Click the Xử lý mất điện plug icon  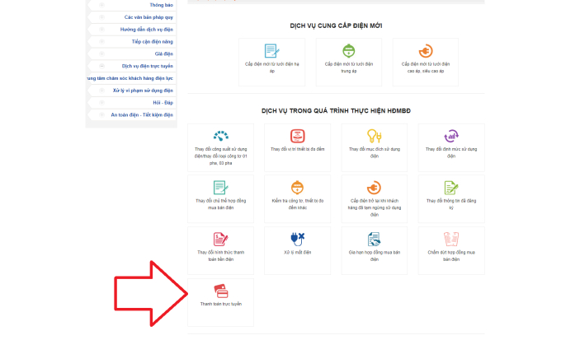click(x=297, y=239)
